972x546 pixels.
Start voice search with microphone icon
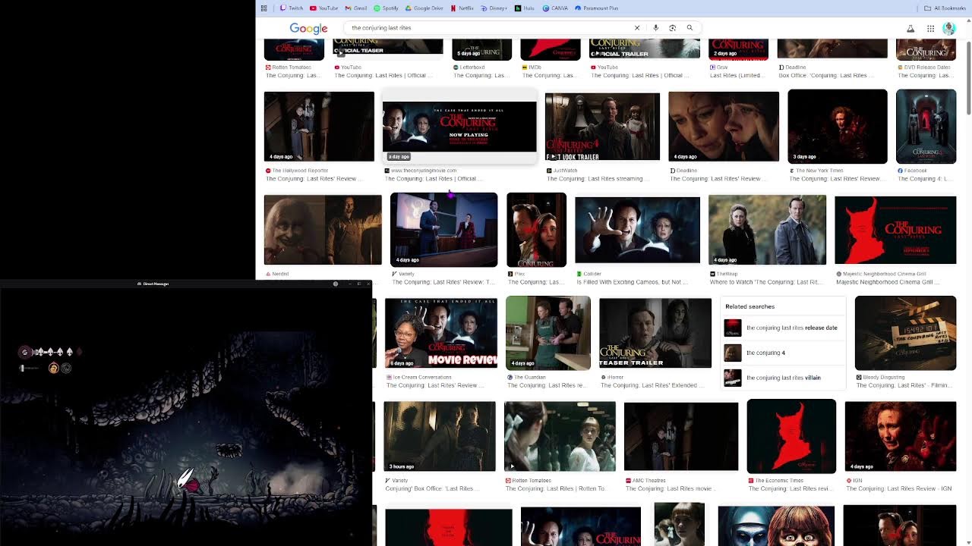point(656,28)
